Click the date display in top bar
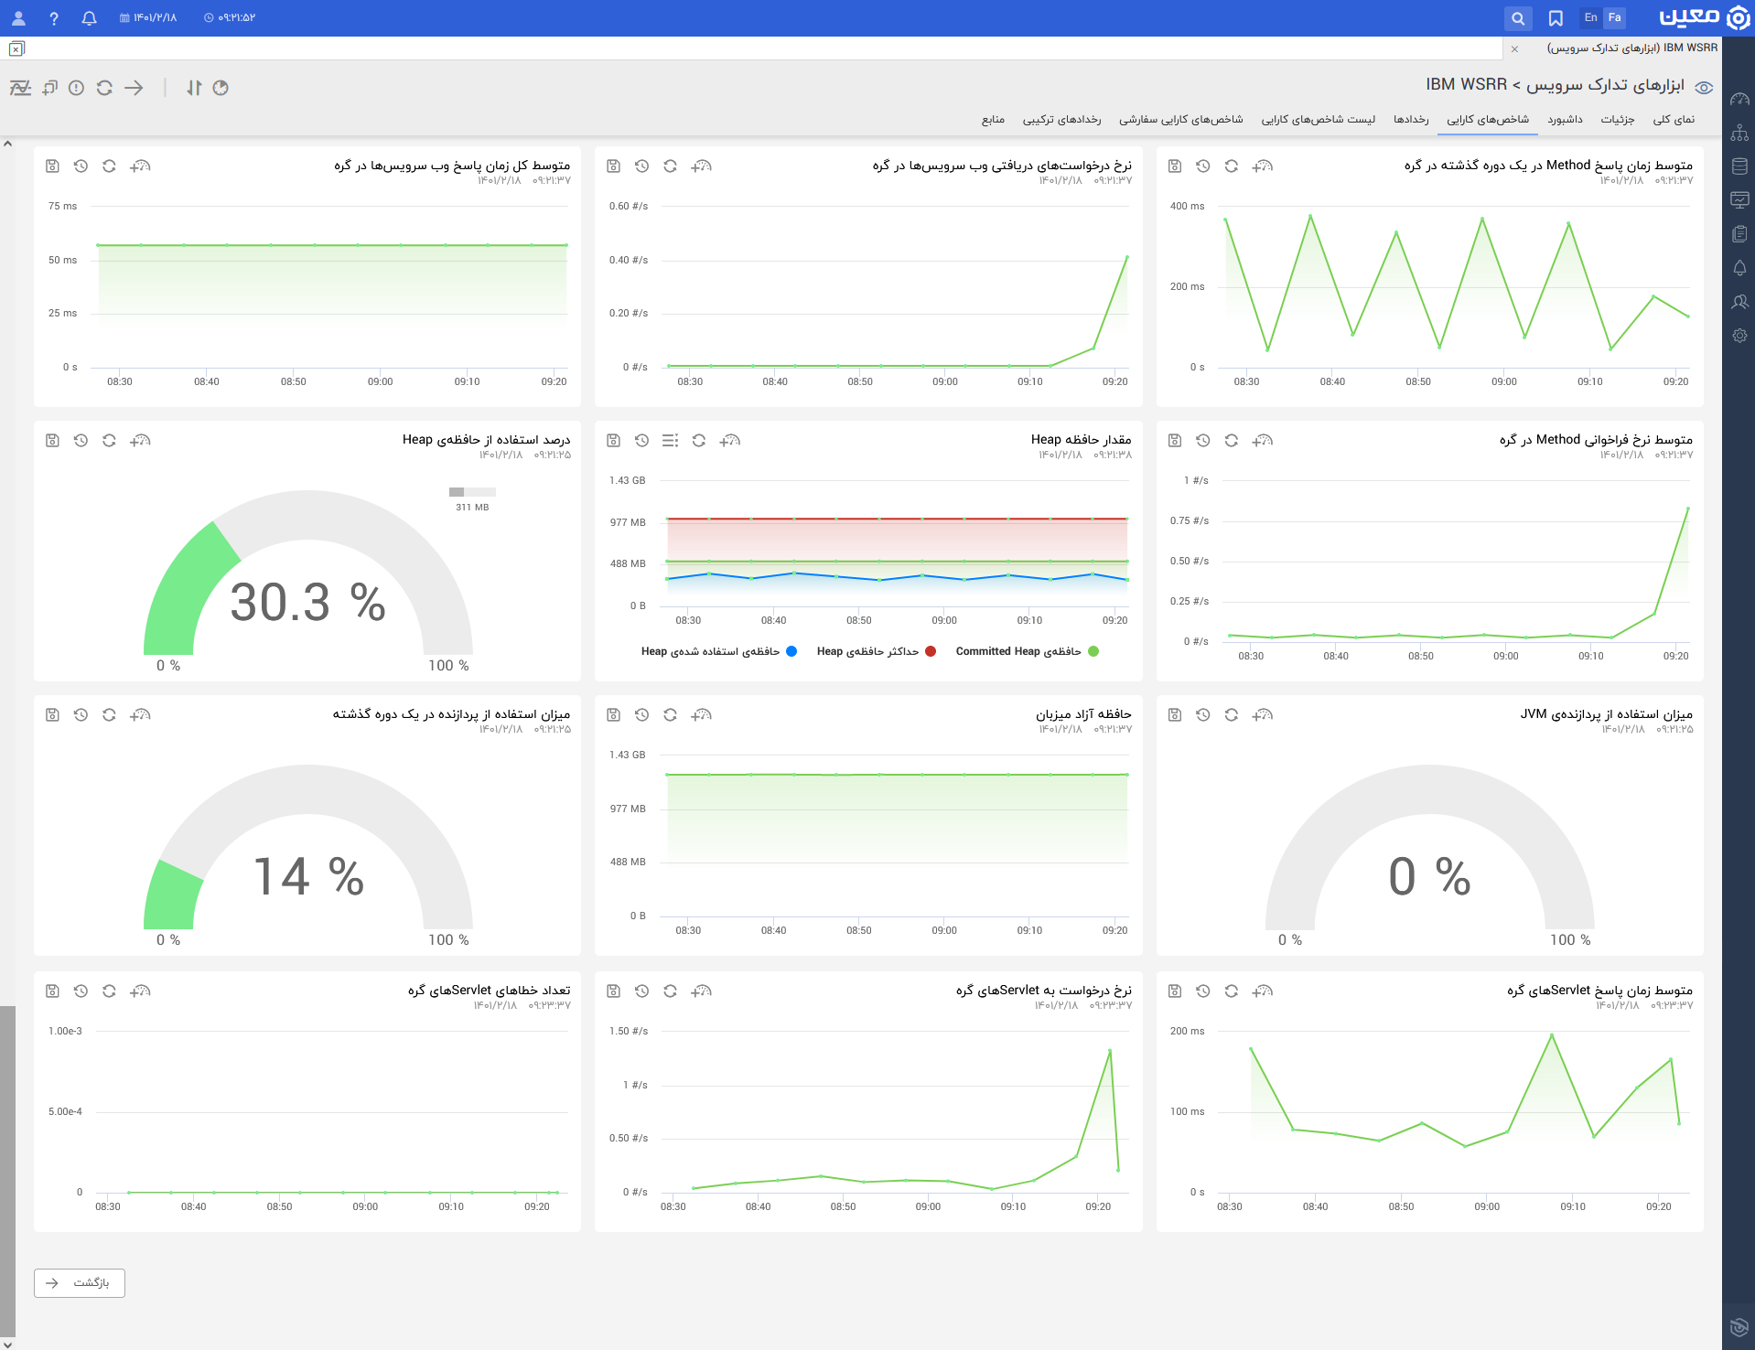 click(x=148, y=17)
